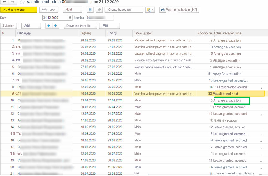The height and width of the screenshot is (176, 268).
Task: Select vacation type in row 4
Action: click(x=164, y=60)
